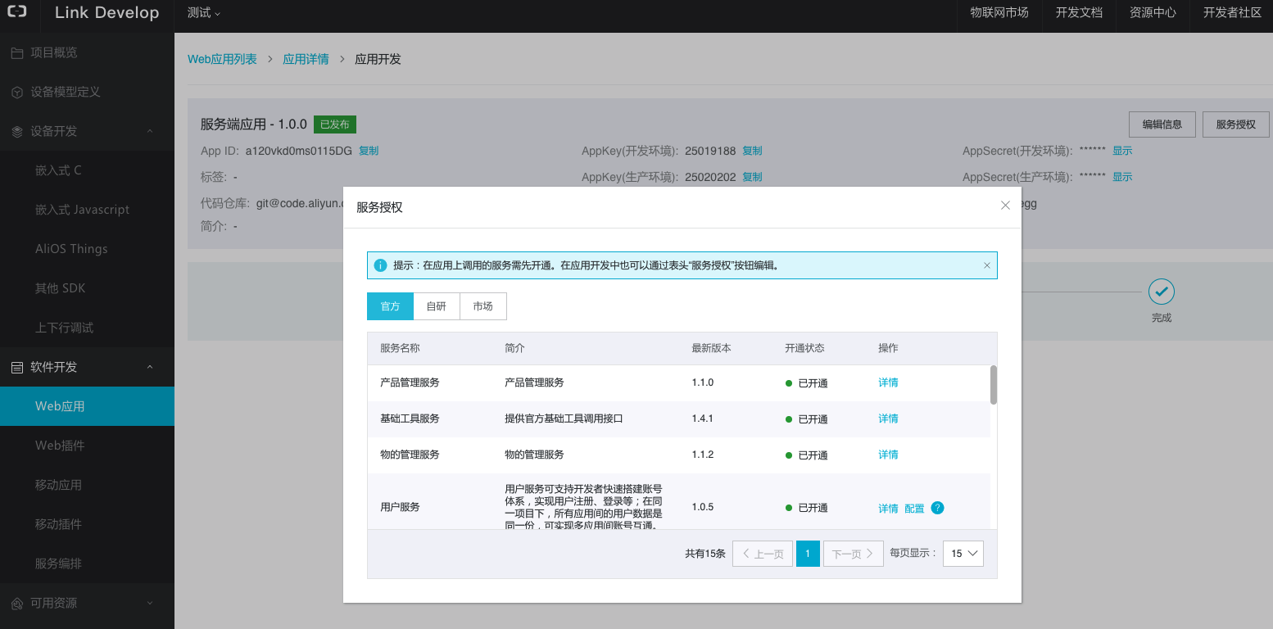Click 已开通 status of 产品管理服务

pos(807,383)
